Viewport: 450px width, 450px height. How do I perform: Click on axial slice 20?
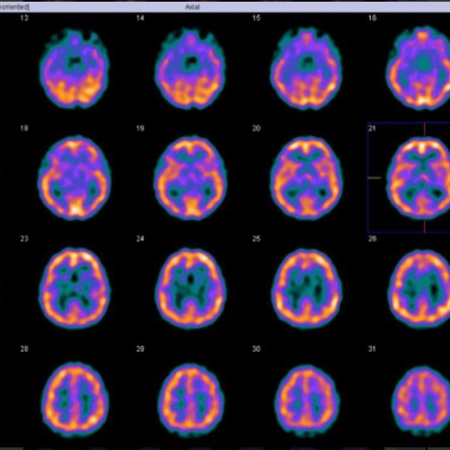(x=306, y=177)
